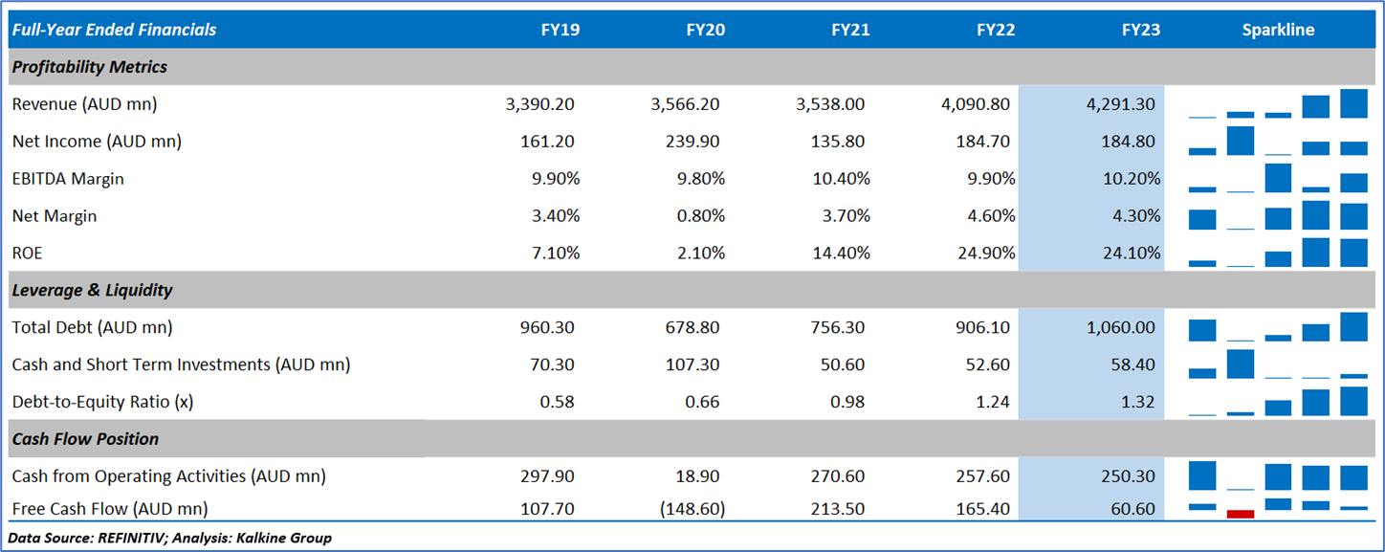
Task: Click the FY23 column header
Action: (1140, 30)
